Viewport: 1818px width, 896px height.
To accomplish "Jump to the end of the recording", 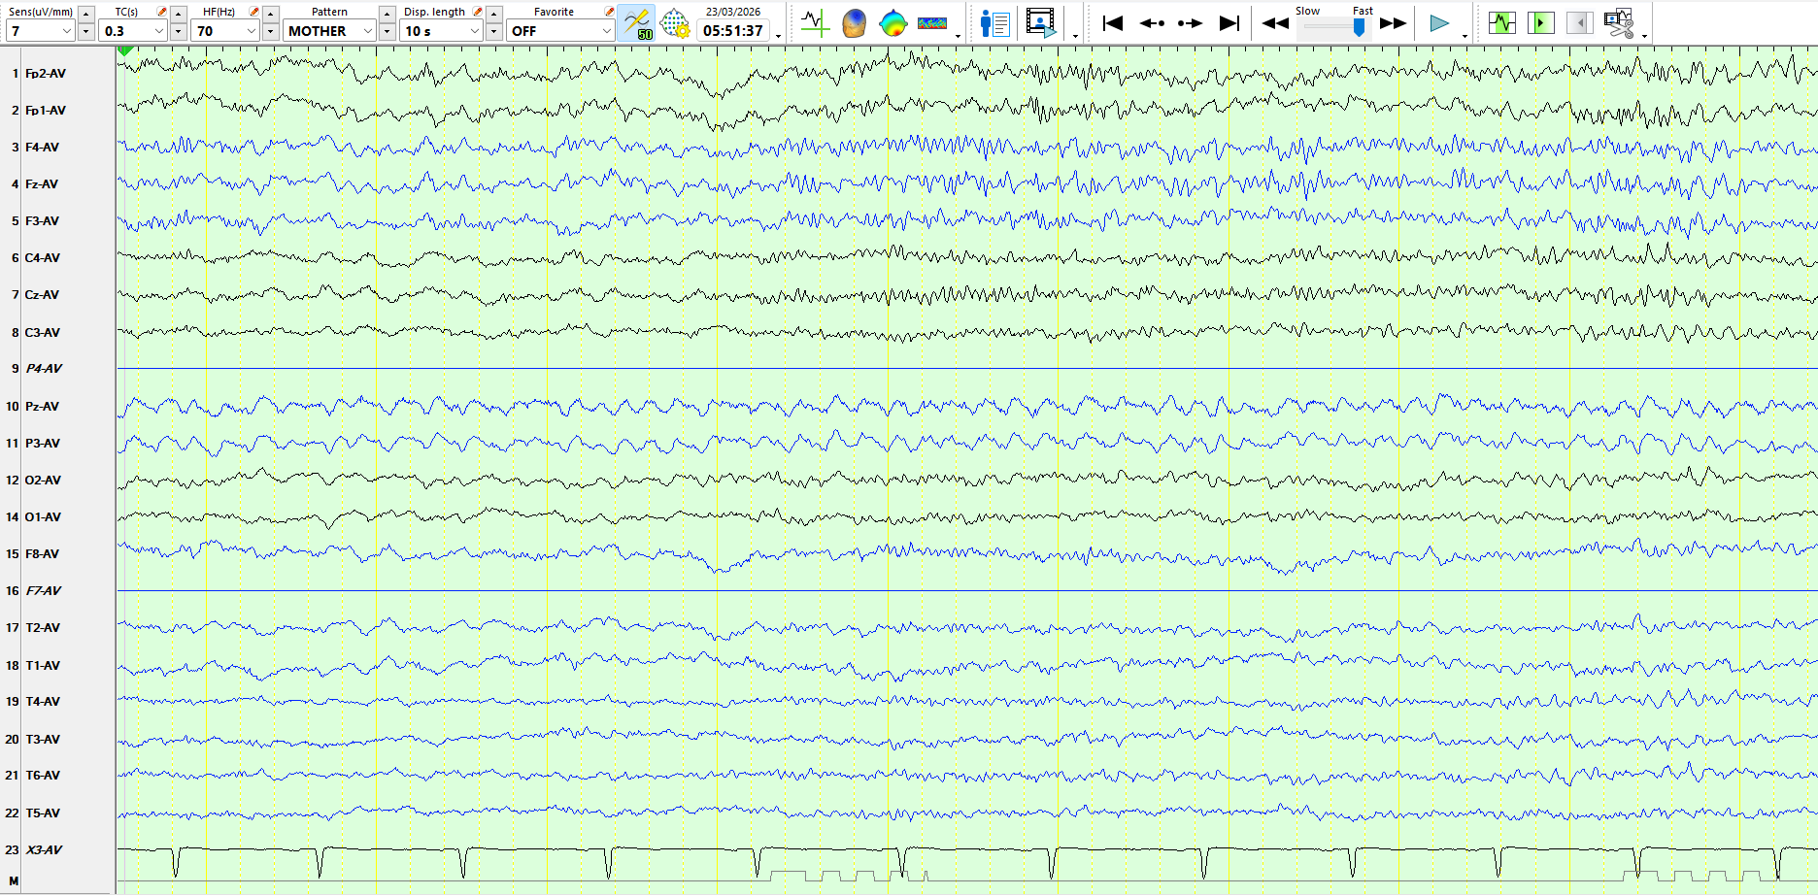I will coord(1229,23).
